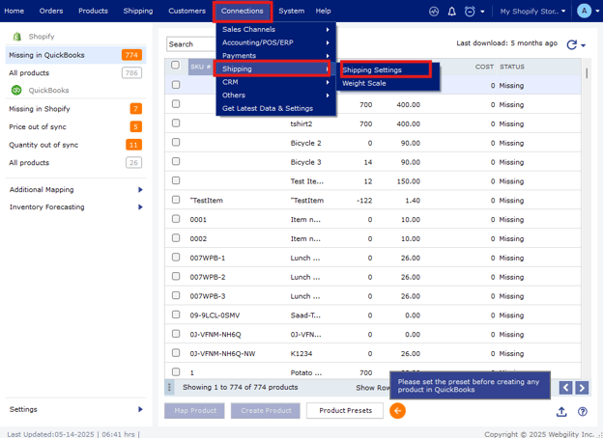Go to next page arrow
The image size is (603, 438).
pos(582,388)
